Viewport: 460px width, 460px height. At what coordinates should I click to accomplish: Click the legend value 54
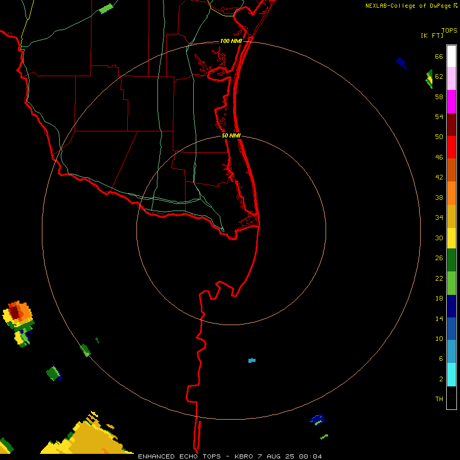pyautogui.click(x=439, y=117)
